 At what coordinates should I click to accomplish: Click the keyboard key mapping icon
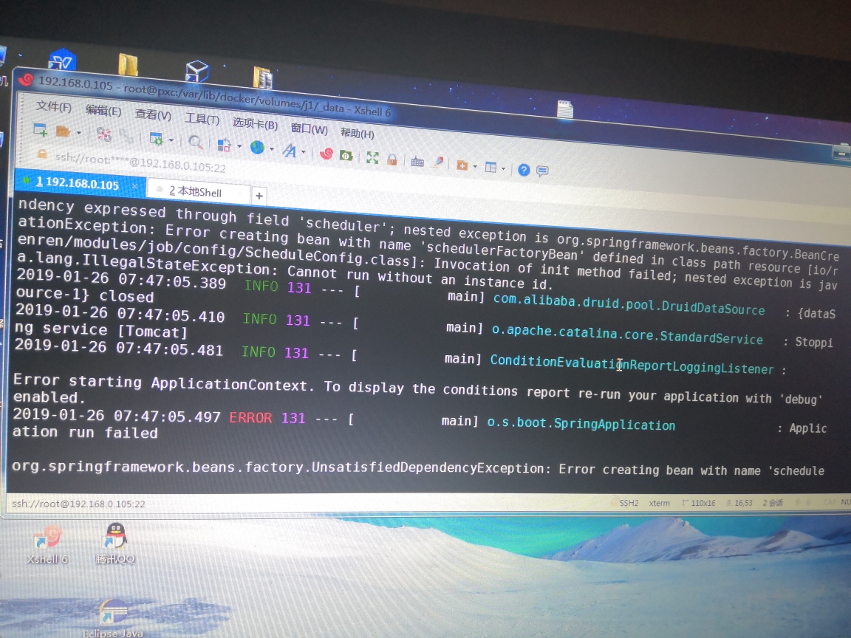417,161
